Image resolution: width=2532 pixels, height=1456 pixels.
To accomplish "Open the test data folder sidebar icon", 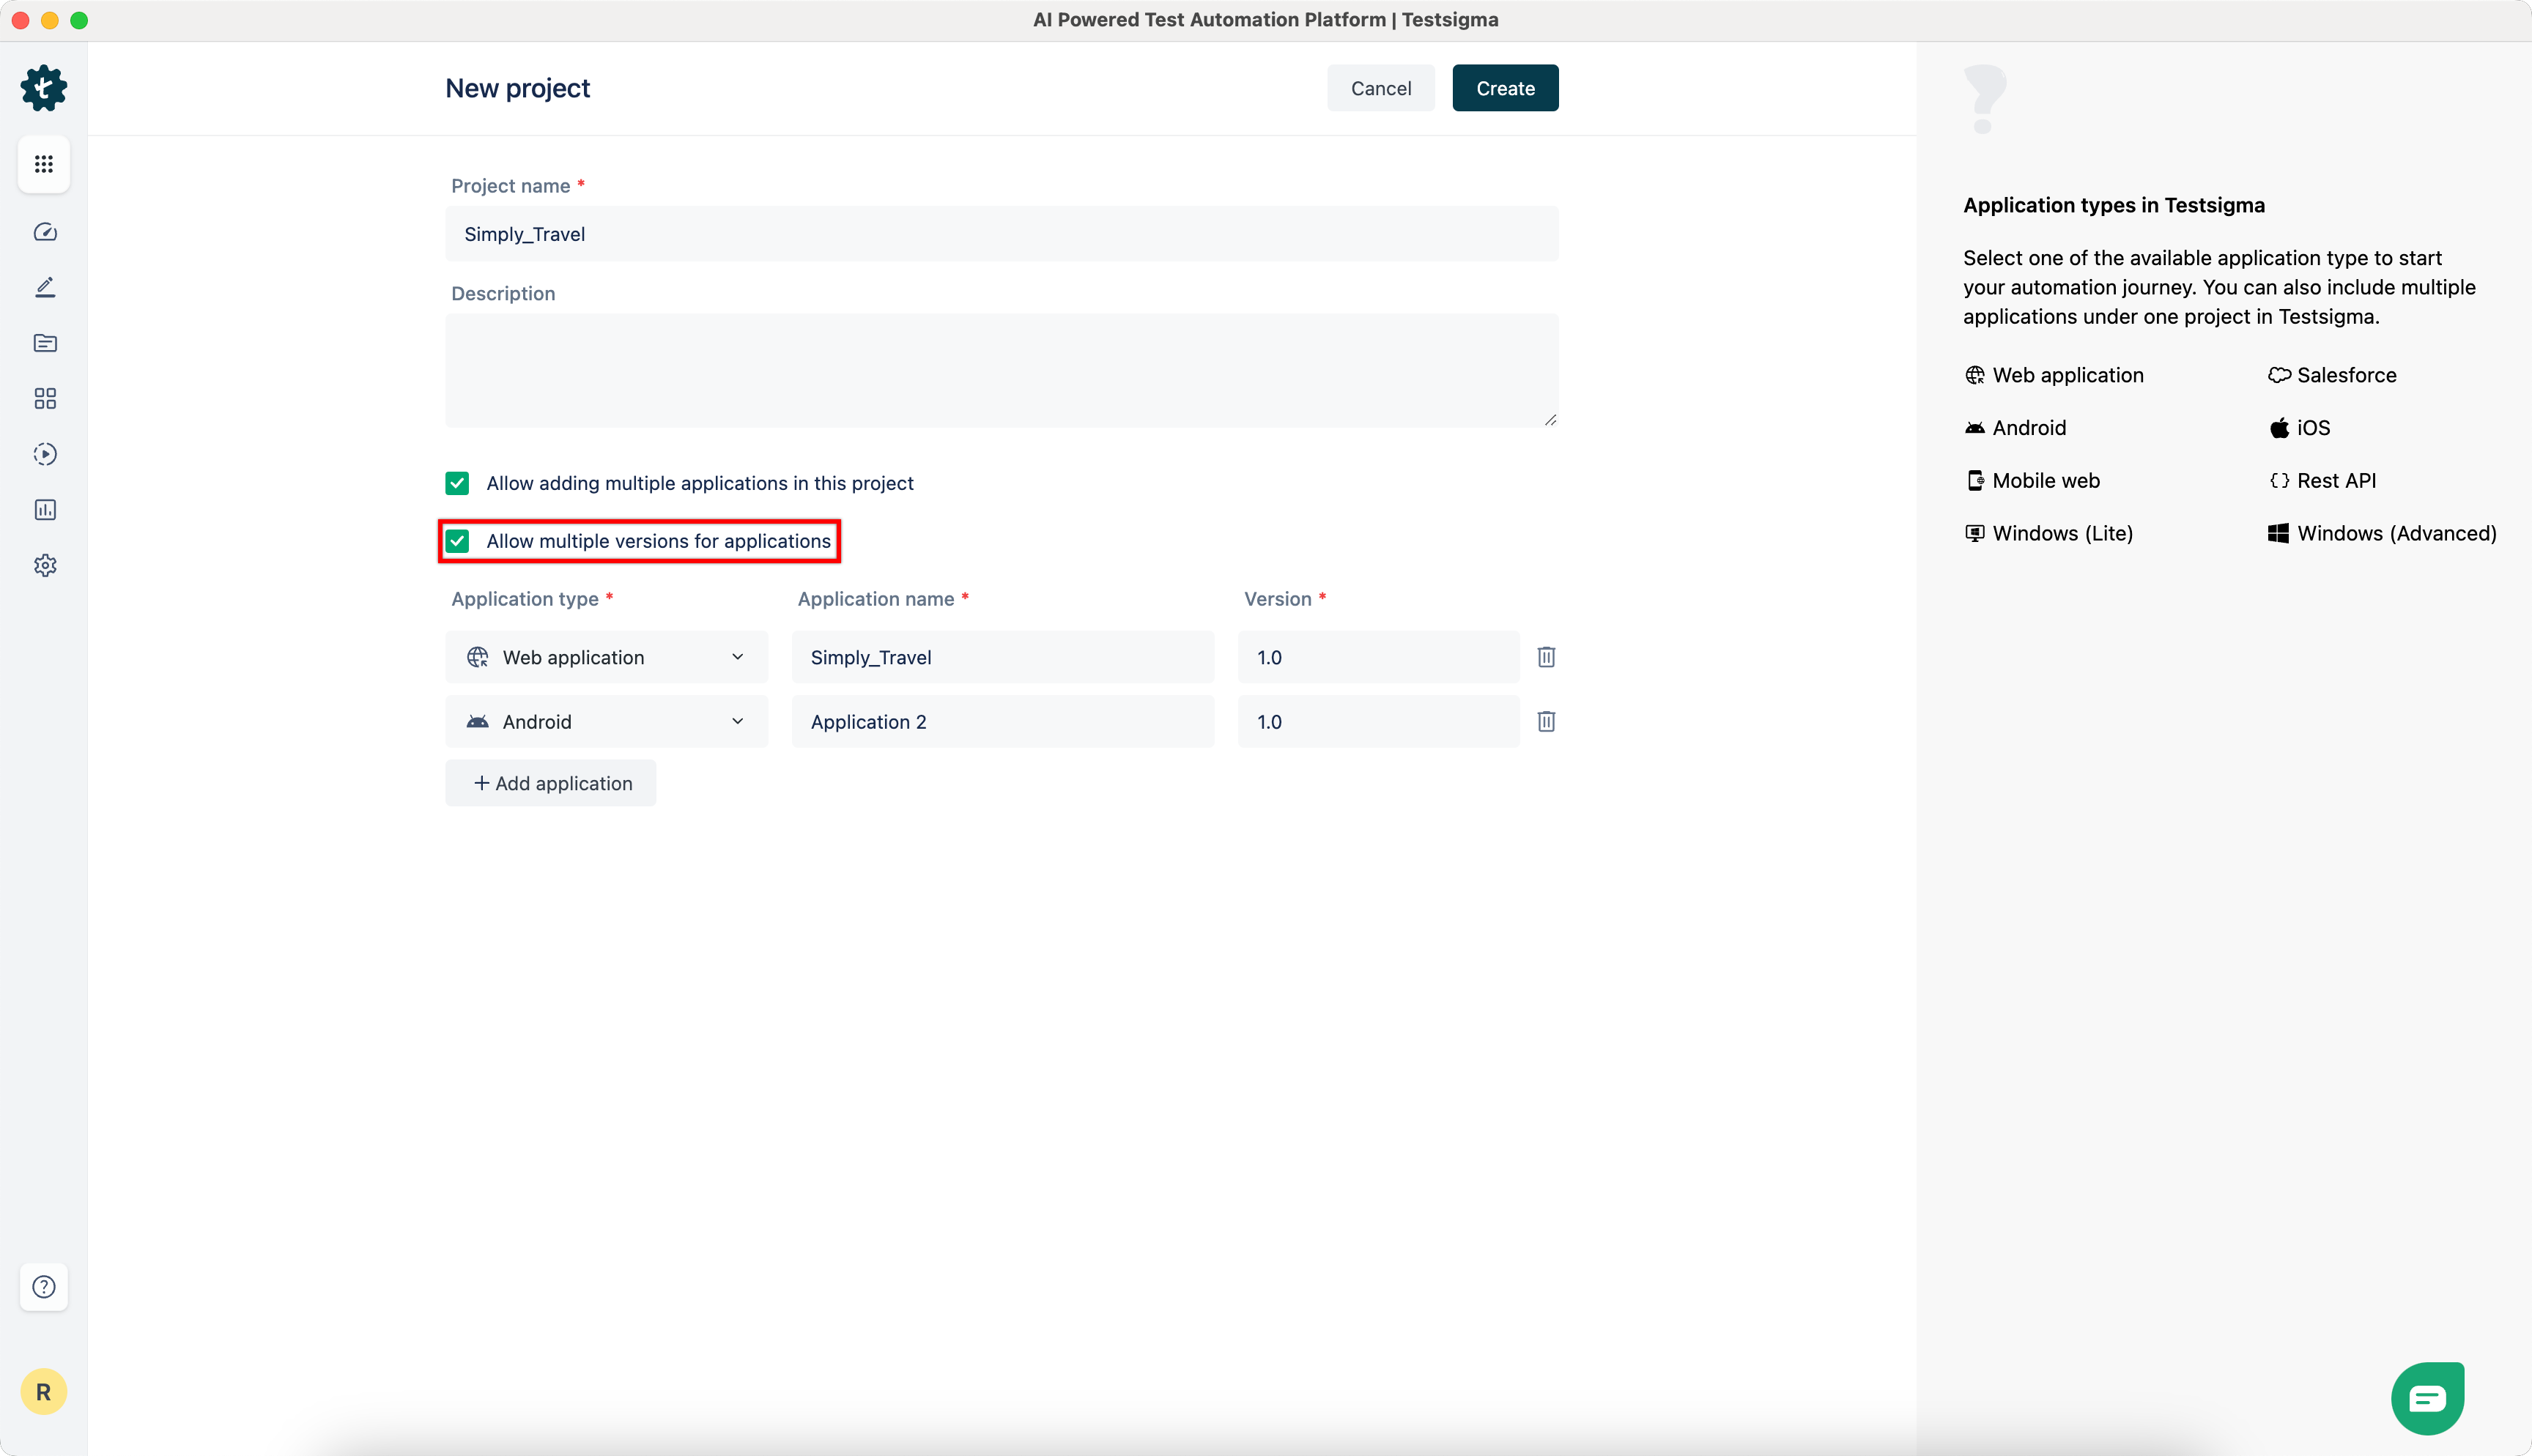I will 45,343.
